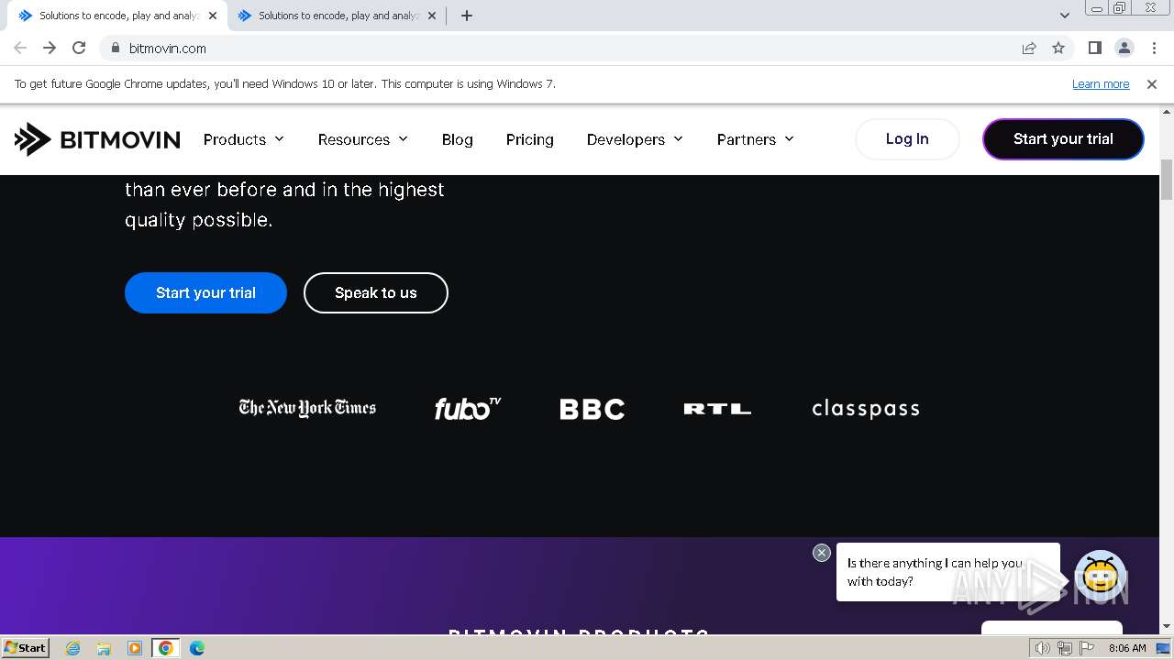Open the Blog page
Image resolution: width=1174 pixels, height=660 pixels.
pos(458,139)
